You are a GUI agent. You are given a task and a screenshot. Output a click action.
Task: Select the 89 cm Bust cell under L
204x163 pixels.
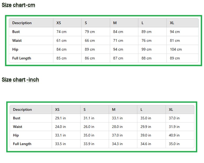(x=146, y=32)
